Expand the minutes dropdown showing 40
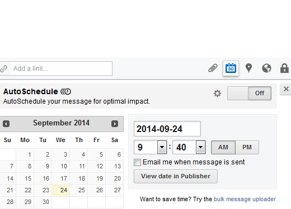The width and height of the screenshot is (291, 209). [x=189, y=147]
